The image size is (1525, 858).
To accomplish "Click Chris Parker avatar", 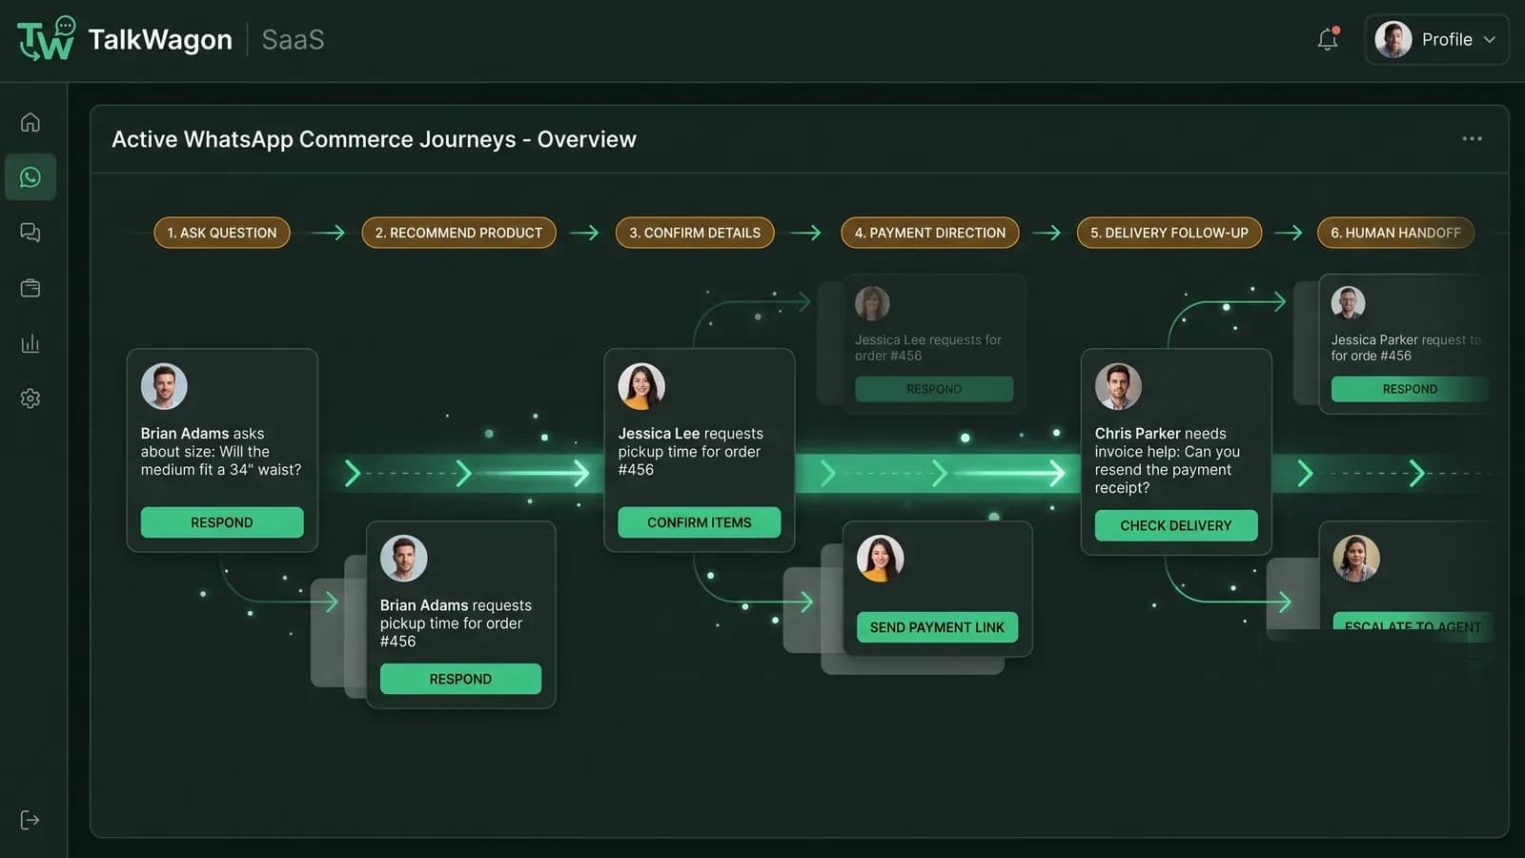I will coord(1118,386).
